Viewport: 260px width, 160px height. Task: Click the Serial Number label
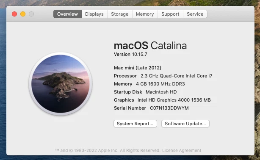[x=130, y=108]
